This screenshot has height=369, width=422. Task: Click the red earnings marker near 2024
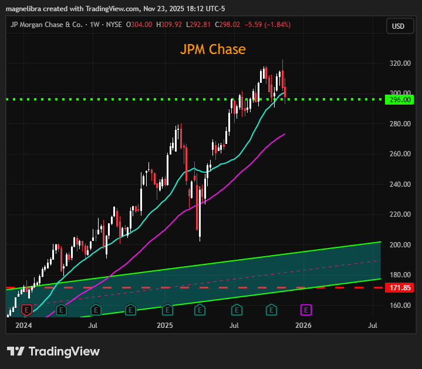point(26,310)
